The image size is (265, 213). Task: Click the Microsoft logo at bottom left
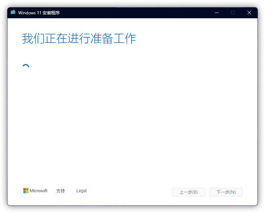pyautogui.click(x=35, y=191)
